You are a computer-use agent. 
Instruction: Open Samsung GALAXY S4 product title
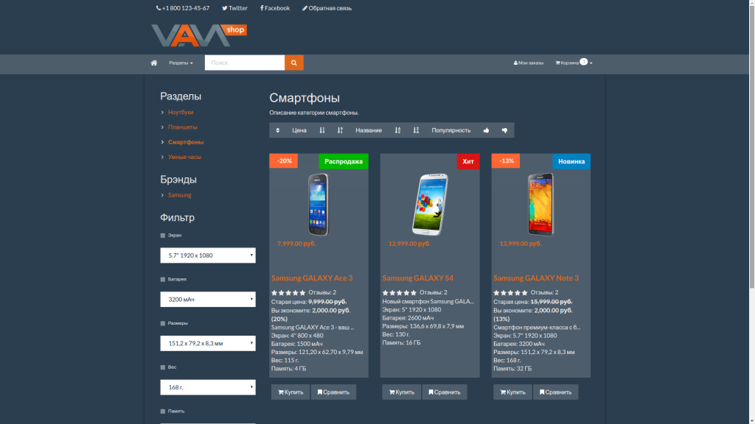[418, 278]
